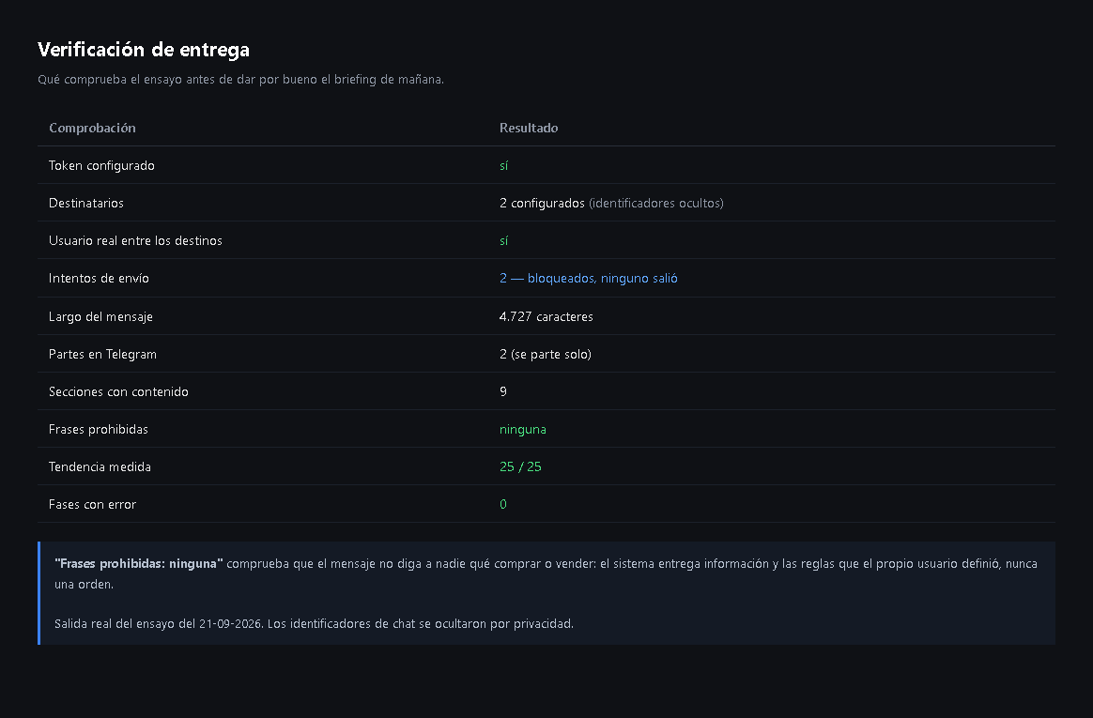Screen dimensions: 1093x718
Task: Select the subtitle about the briefing de mañana
Action: click(x=240, y=80)
